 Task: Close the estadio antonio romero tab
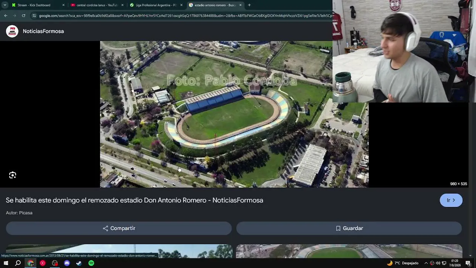tap(240, 5)
